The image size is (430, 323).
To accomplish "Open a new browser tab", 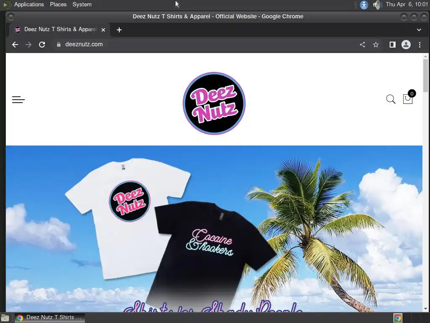I will [119, 30].
